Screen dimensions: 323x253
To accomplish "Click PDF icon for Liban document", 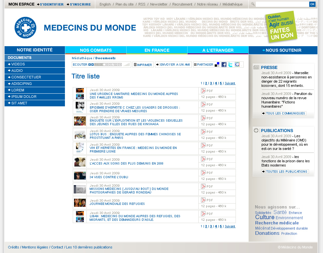I will click(x=203, y=214).
